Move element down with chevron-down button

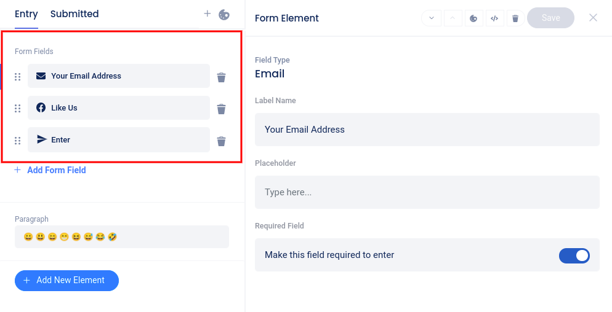tap(431, 18)
